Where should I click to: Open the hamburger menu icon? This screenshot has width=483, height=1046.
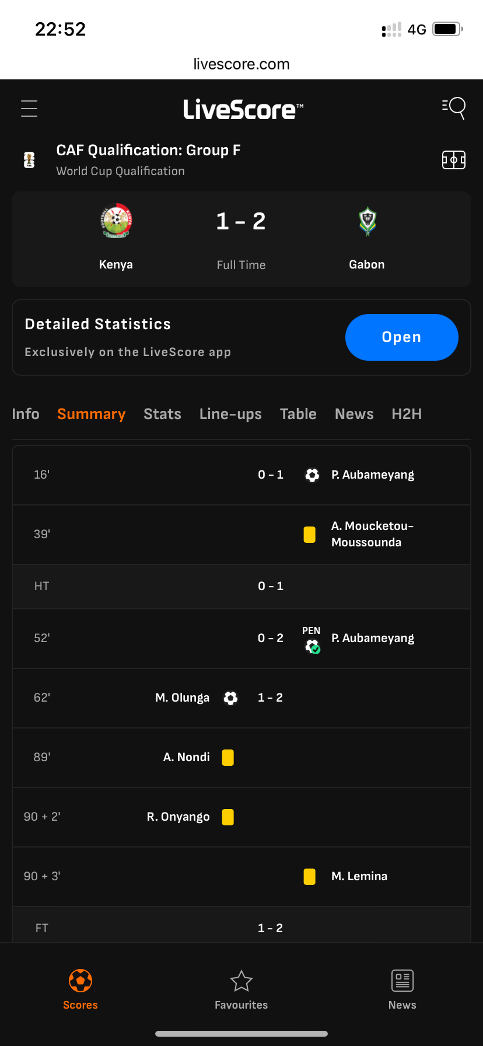point(29,109)
